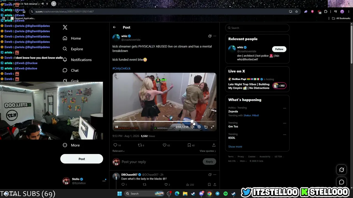Click Grok icon on DBChase007's reply
The width and height of the screenshot is (353, 198).
(210, 175)
